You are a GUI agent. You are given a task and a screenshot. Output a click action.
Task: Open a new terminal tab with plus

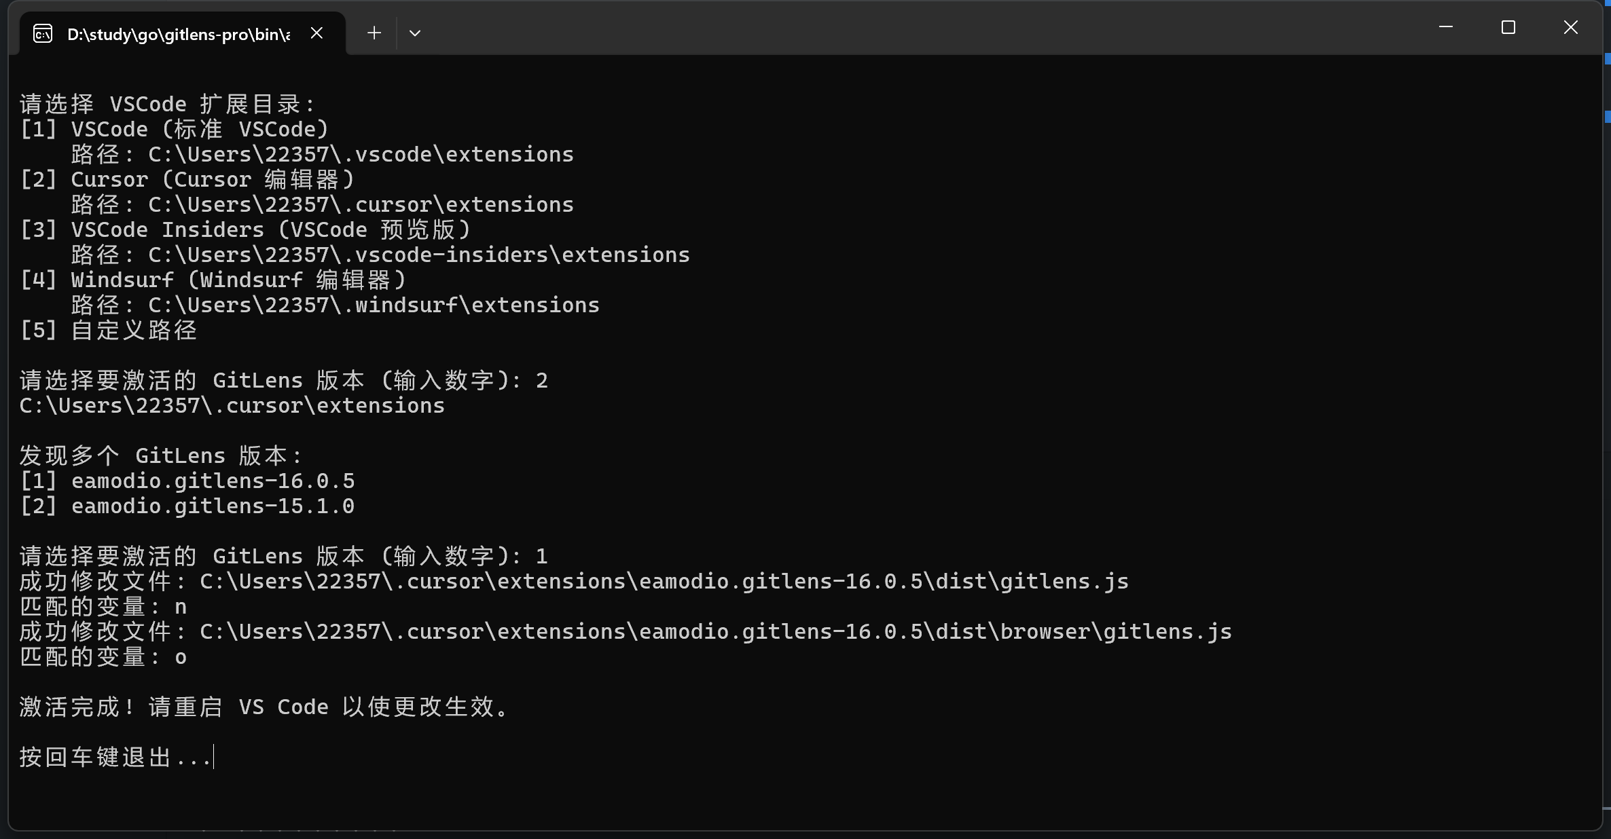click(374, 33)
